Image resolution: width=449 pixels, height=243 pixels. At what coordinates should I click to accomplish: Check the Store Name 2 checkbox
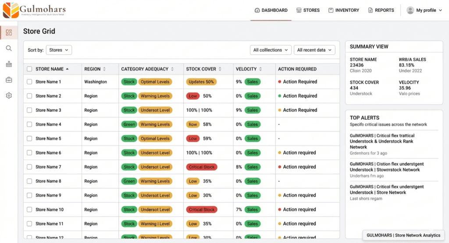29,96
